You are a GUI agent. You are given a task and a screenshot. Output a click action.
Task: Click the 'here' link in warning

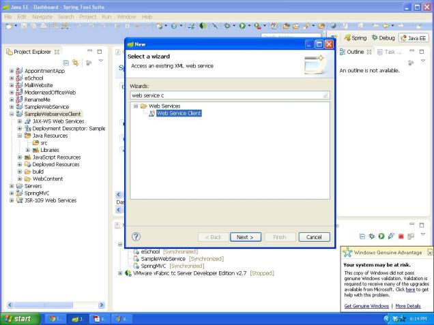pyautogui.click(x=410, y=290)
